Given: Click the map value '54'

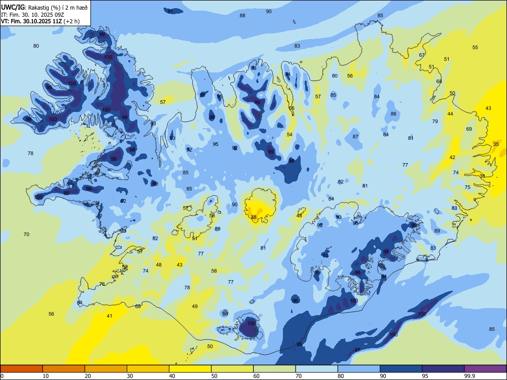Looking at the screenshot, I should pyautogui.click(x=289, y=134).
